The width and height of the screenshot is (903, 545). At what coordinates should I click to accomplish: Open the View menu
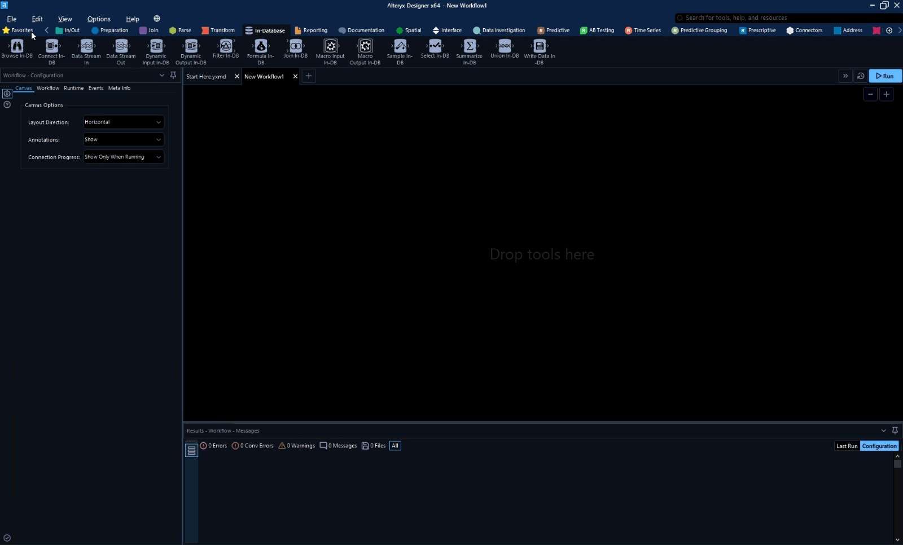click(x=65, y=19)
